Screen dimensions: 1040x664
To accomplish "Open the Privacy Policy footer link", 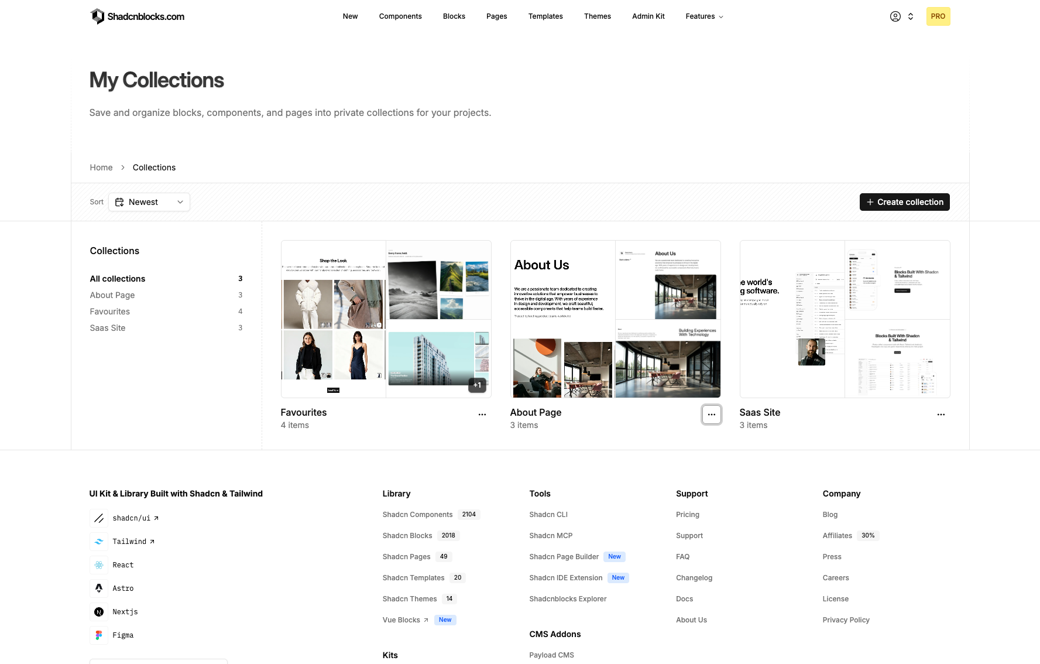I will pyautogui.click(x=846, y=620).
